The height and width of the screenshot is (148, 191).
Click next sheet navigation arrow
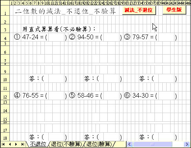click(x=16, y=144)
